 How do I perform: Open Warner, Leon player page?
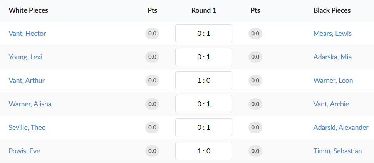coord(333,81)
